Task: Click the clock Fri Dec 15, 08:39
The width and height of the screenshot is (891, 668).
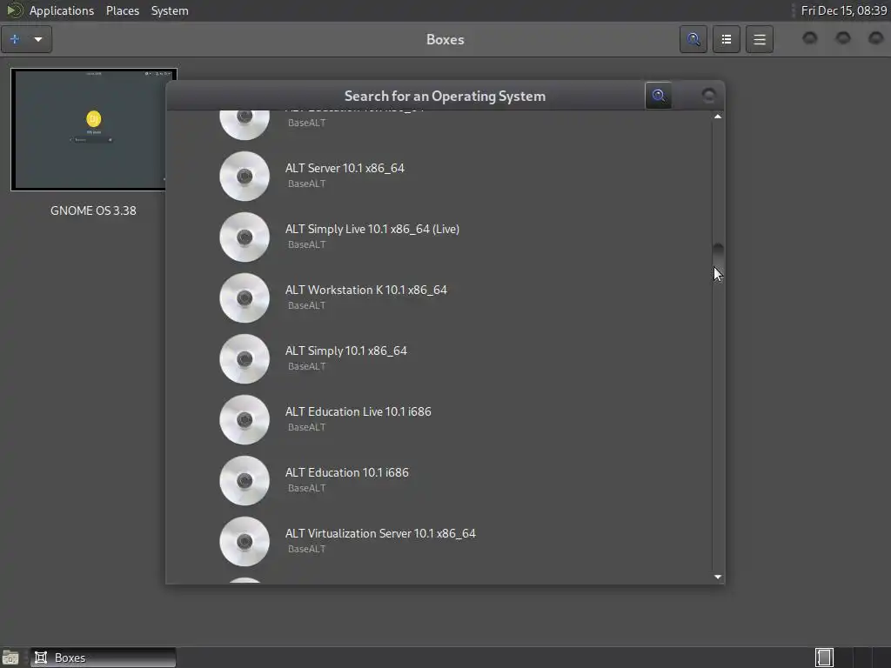Action: click(844, 10)
